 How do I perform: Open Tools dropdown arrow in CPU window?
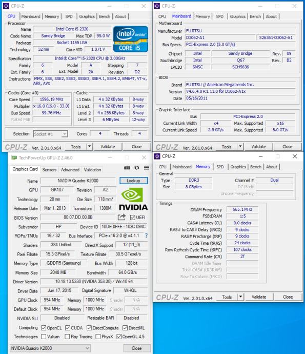point(90,147)
